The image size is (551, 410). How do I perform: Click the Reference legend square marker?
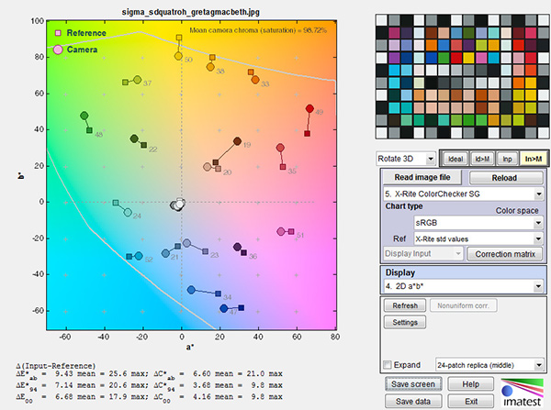[x=58, y=33]
